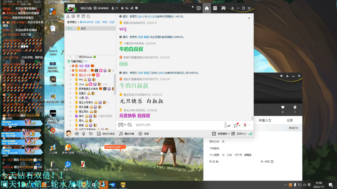Click the 播放伴奏 music button
Image resolution: width=337 pixels, height=189 pixels.
(127, 134)
